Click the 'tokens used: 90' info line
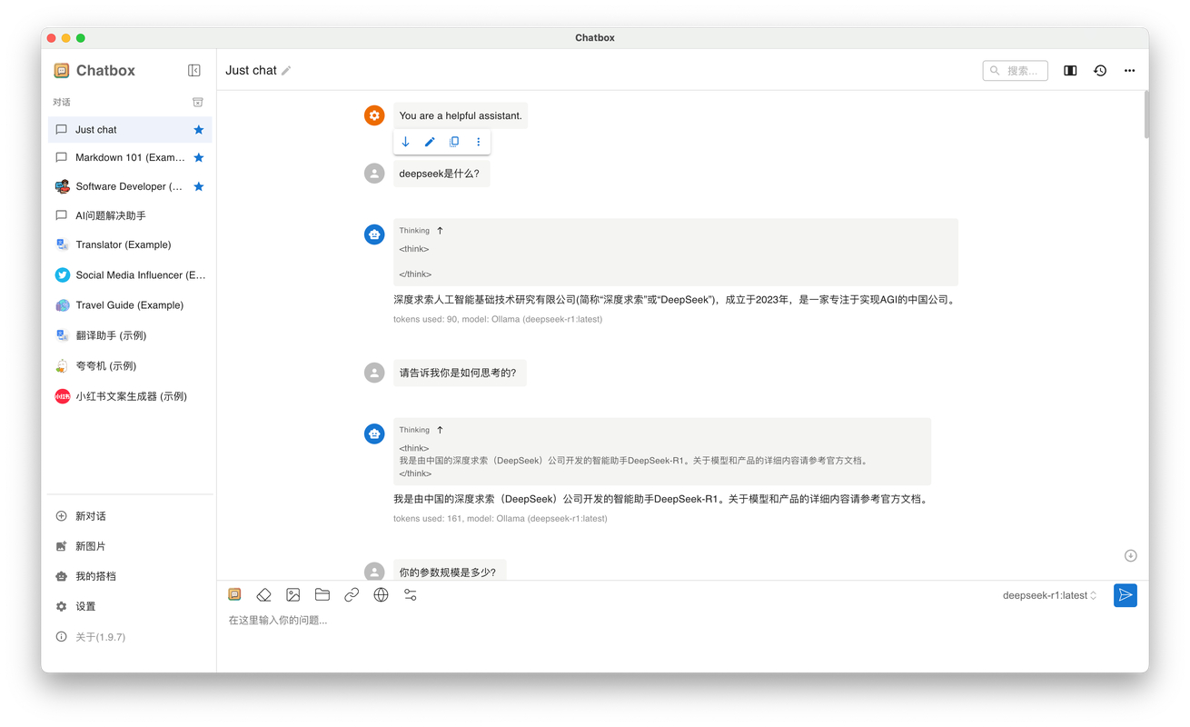 pos(498,319)
